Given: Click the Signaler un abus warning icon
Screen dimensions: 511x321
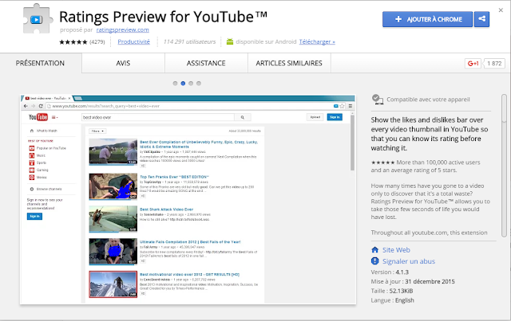Looking at the screenshot, I should (374, 260).
